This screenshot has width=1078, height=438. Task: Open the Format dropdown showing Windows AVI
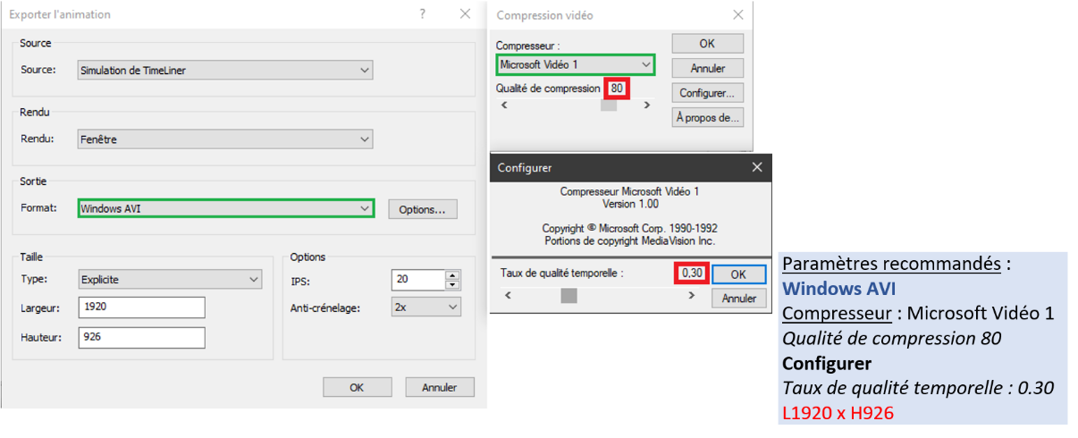coord(226,208)
